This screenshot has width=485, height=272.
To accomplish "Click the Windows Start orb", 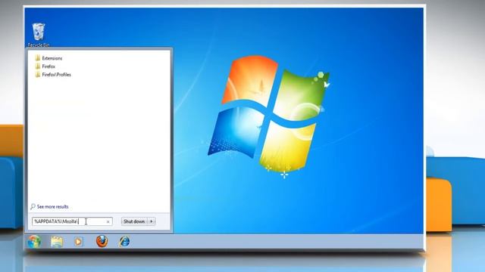I will (x=34, y=242).
